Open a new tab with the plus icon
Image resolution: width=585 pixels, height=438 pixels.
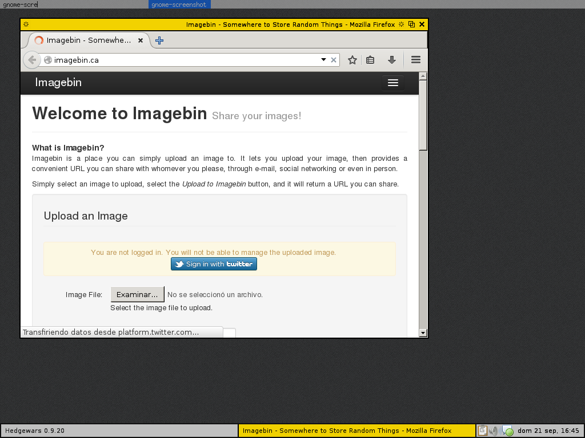[159, 40]
